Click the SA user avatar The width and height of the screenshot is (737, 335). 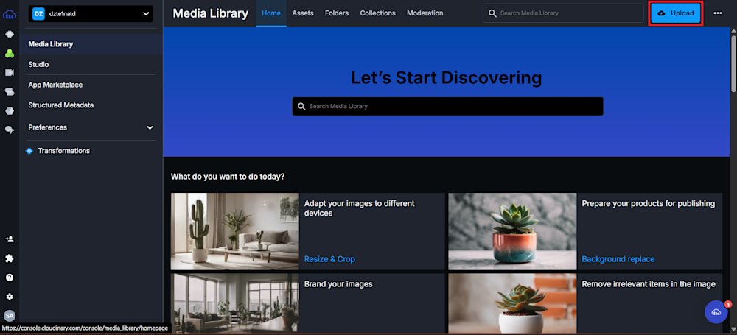coord(10,316)
